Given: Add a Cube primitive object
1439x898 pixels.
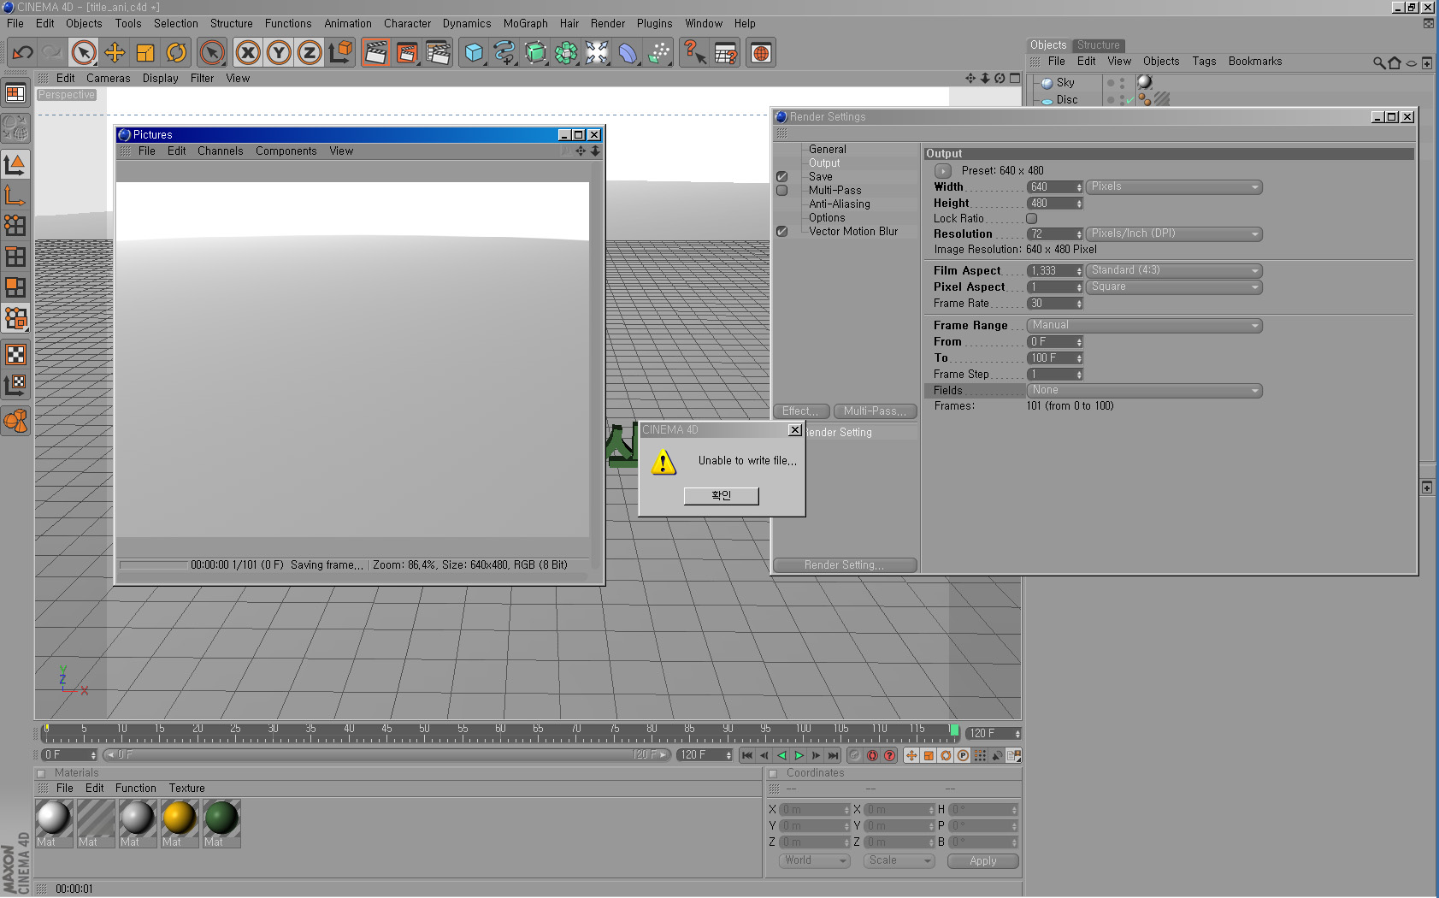Looking at the screenshot, I should [474, 53].
